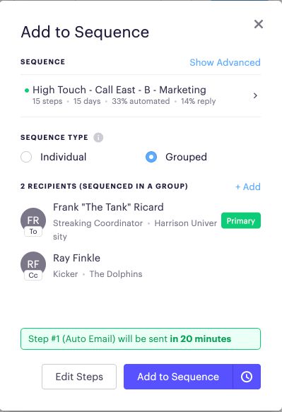The image size is (282, 412).
Task: Expand the sequence selector chevron
Action: tap(255, 95)
